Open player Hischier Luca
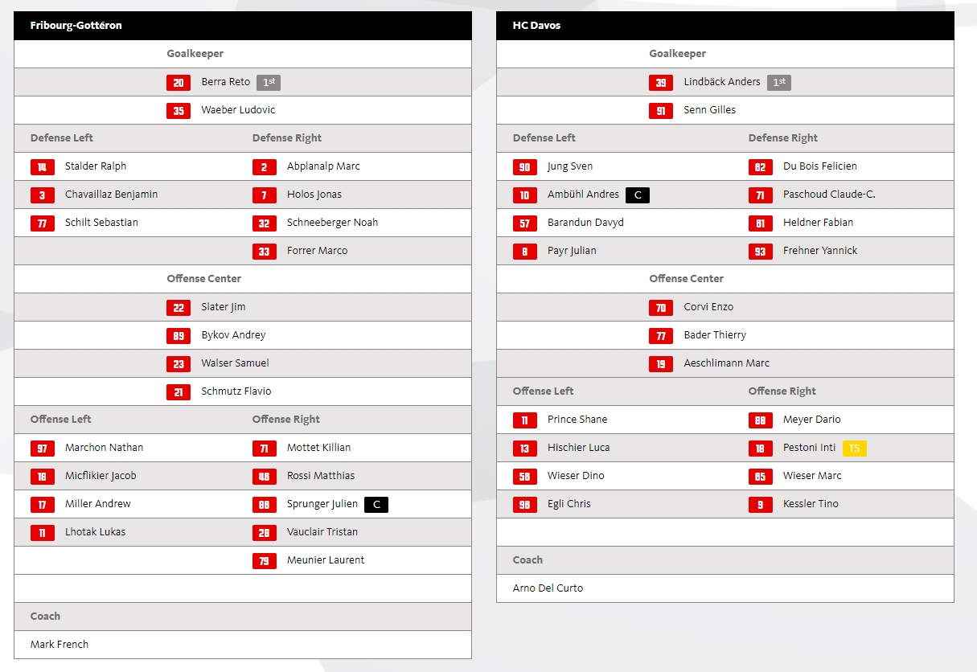977x672 pixels. 578,448
